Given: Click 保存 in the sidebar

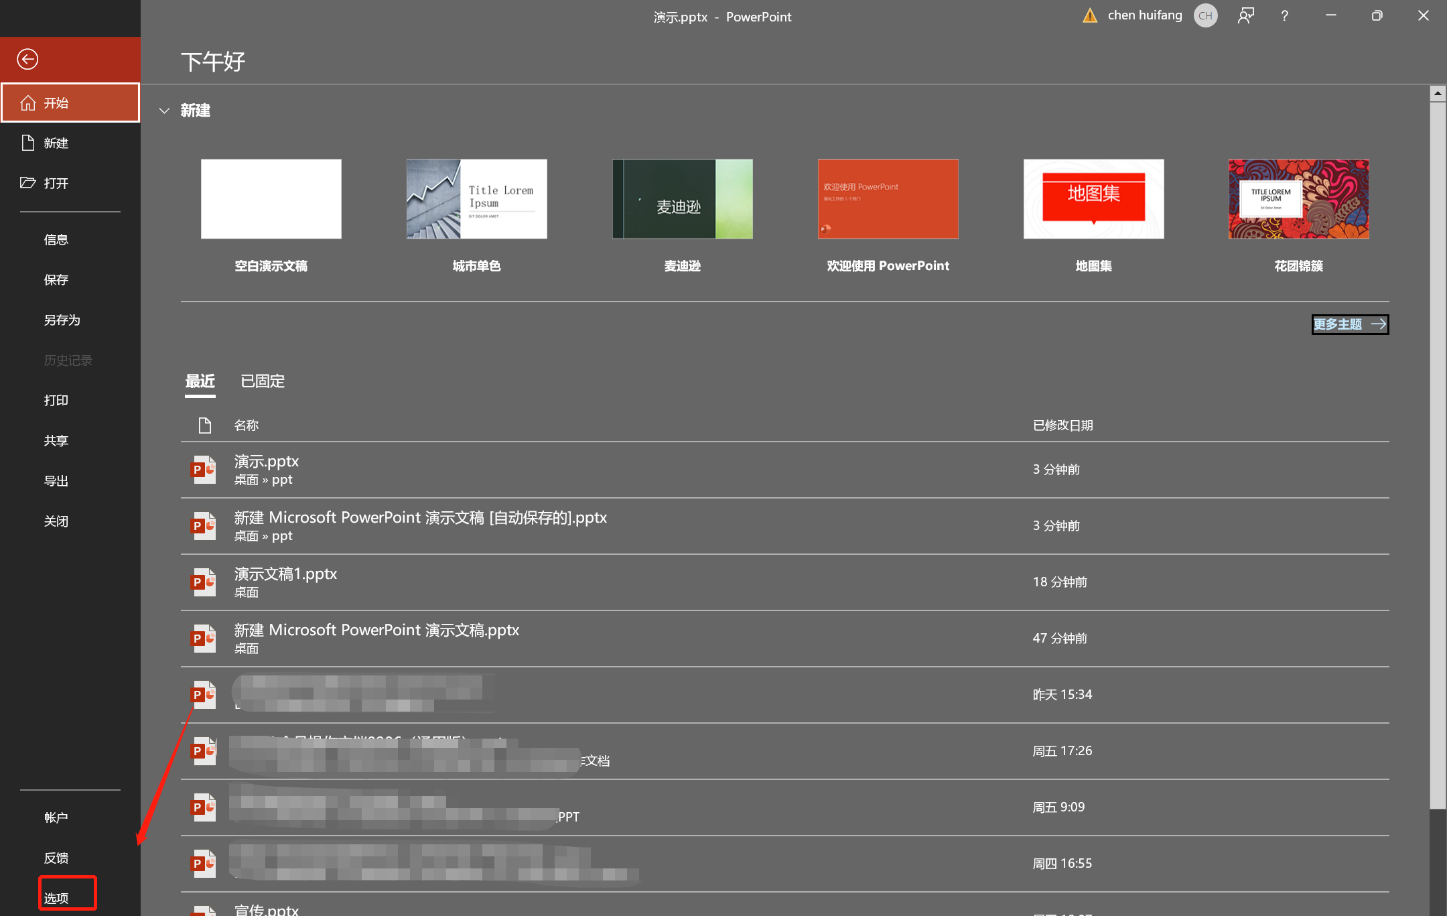Looking at the screenshot, I should [x=70, y=279].
